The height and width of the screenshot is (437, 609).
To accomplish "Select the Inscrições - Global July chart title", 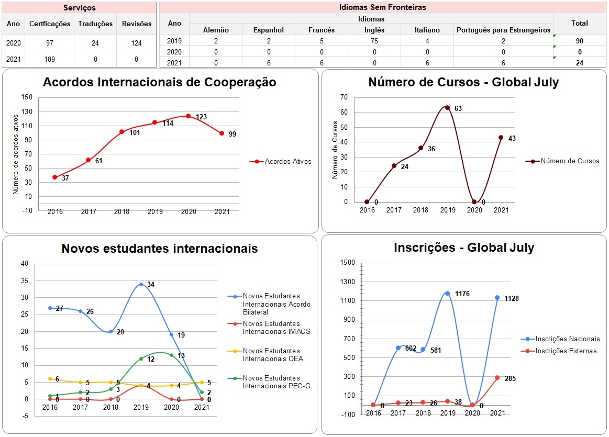I will coord(464,248).
